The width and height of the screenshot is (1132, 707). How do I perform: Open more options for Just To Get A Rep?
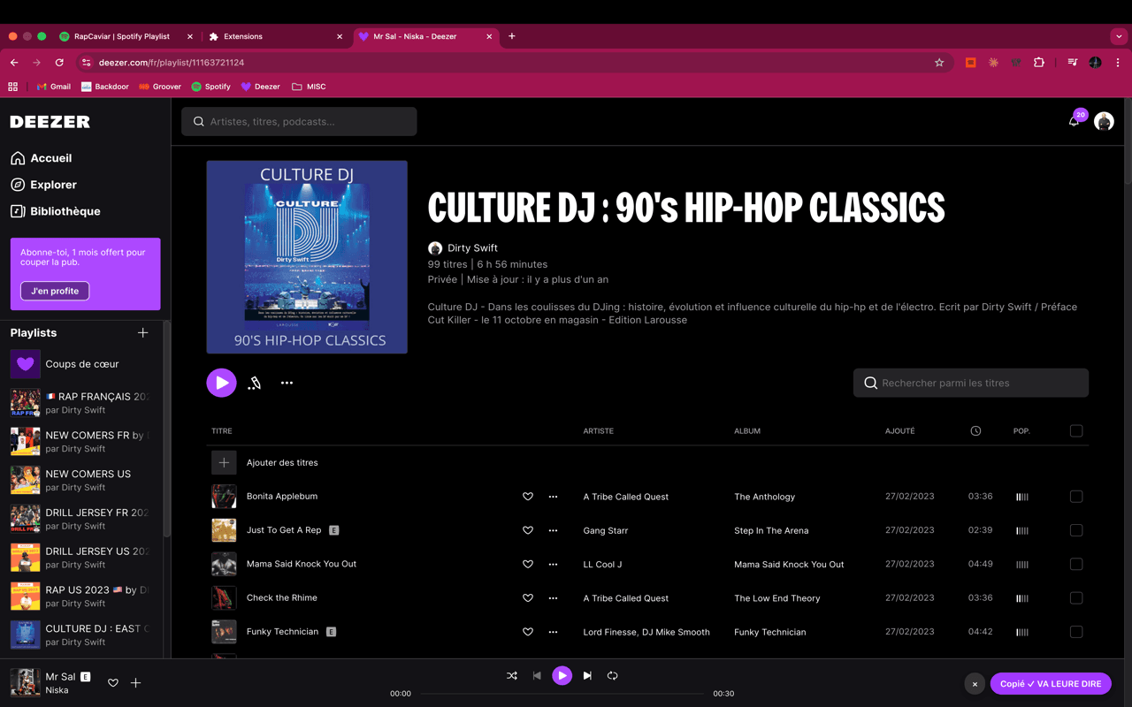coord(553,530)
